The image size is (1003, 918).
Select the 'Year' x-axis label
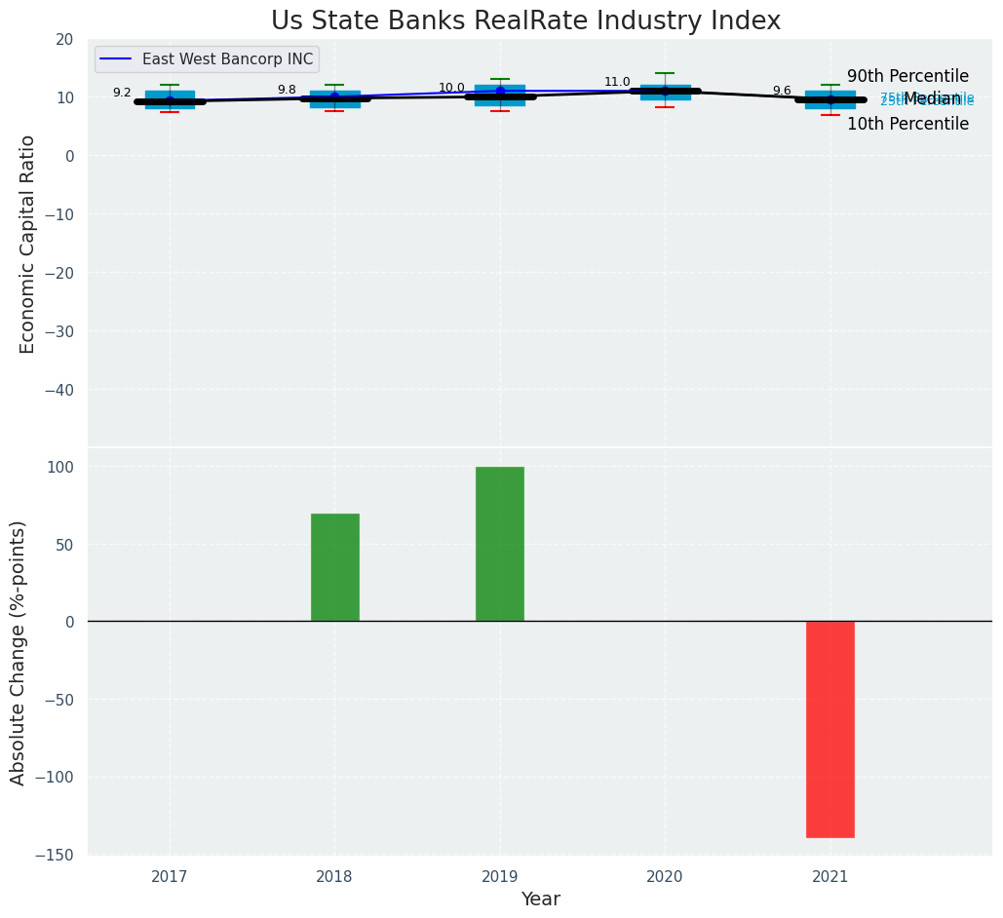[540, 899]
